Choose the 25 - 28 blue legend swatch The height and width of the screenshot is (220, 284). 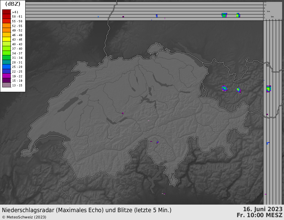tap(6, 67)
